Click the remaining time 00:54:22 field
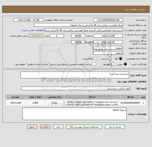The height and width of the screenshot is (147, 152). coord(36,36)
